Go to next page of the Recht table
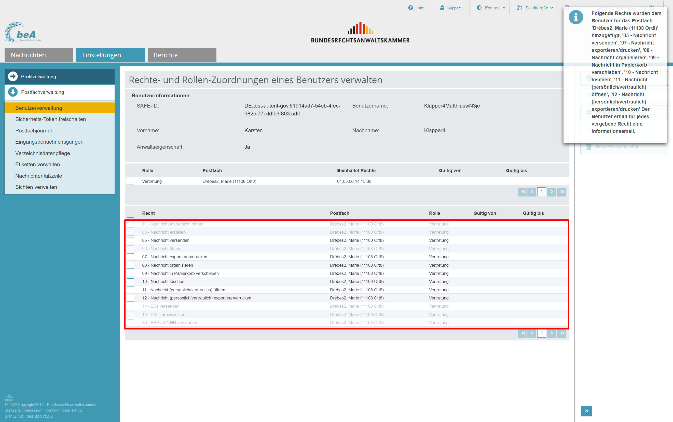 pyautogui.click(x=552, y=333)
